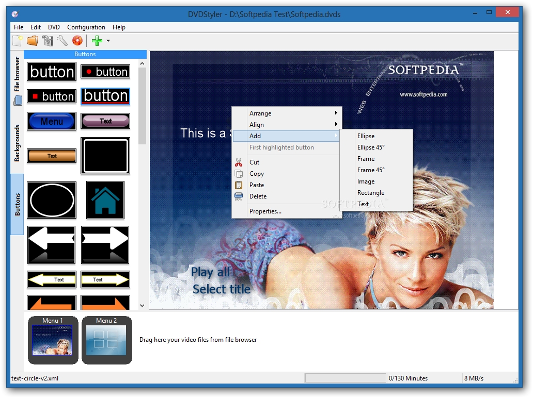Add a Frame 45° shape
The width and height of the screenshot is (533, 398).
(377, 170)
